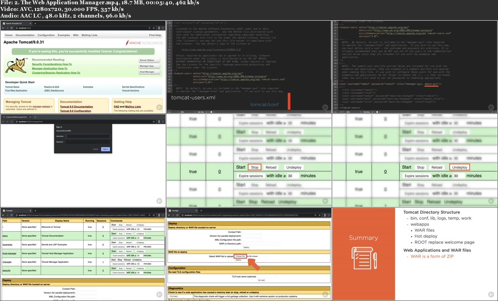The width and height of the screenshot is (498, 301).
Task: Open the Tomcat Versions link
Action: [x=130, y=90]
